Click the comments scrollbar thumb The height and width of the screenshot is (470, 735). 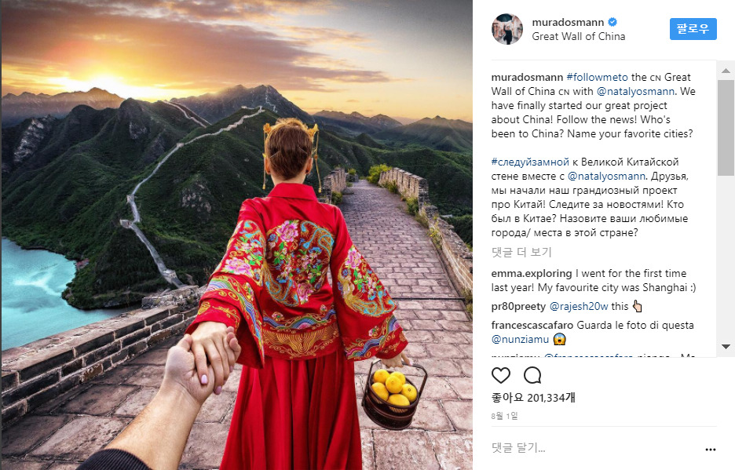click(x=726, y=128)
